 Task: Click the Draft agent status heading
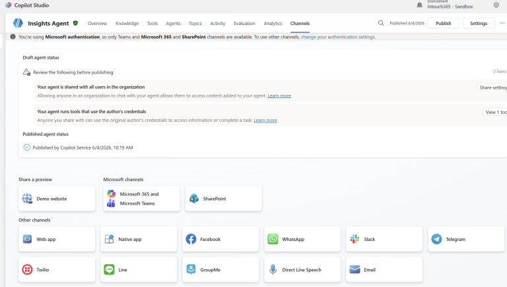[41, 57]
